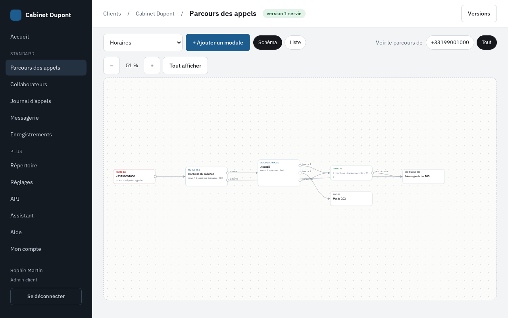Click the 'sans réponse' port on the Groupe node
Viewport: 508px width, 318px height.
(x=372, y=173)
